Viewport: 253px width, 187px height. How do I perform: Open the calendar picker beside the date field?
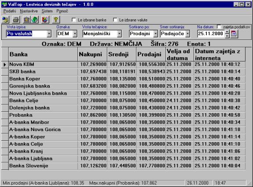(x=234, y=34)
